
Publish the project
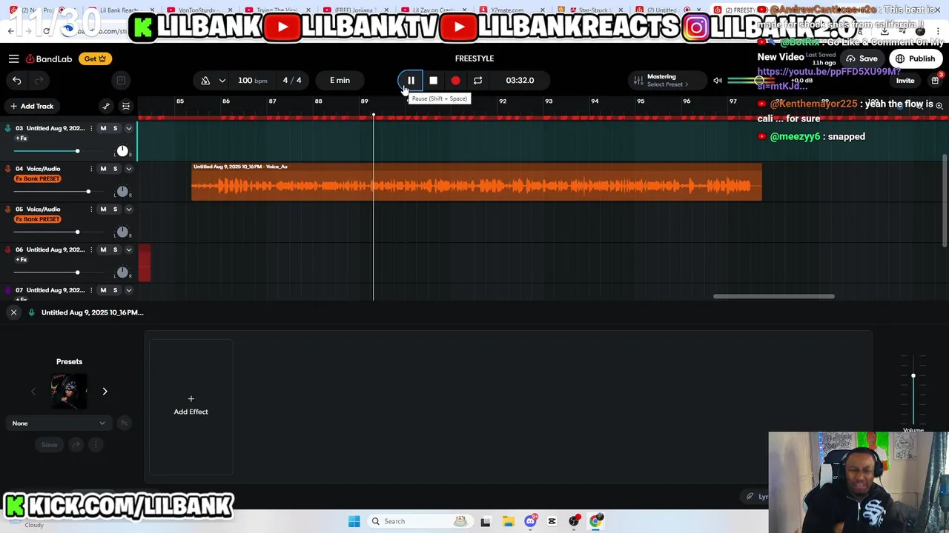click(x=916, y=58)
